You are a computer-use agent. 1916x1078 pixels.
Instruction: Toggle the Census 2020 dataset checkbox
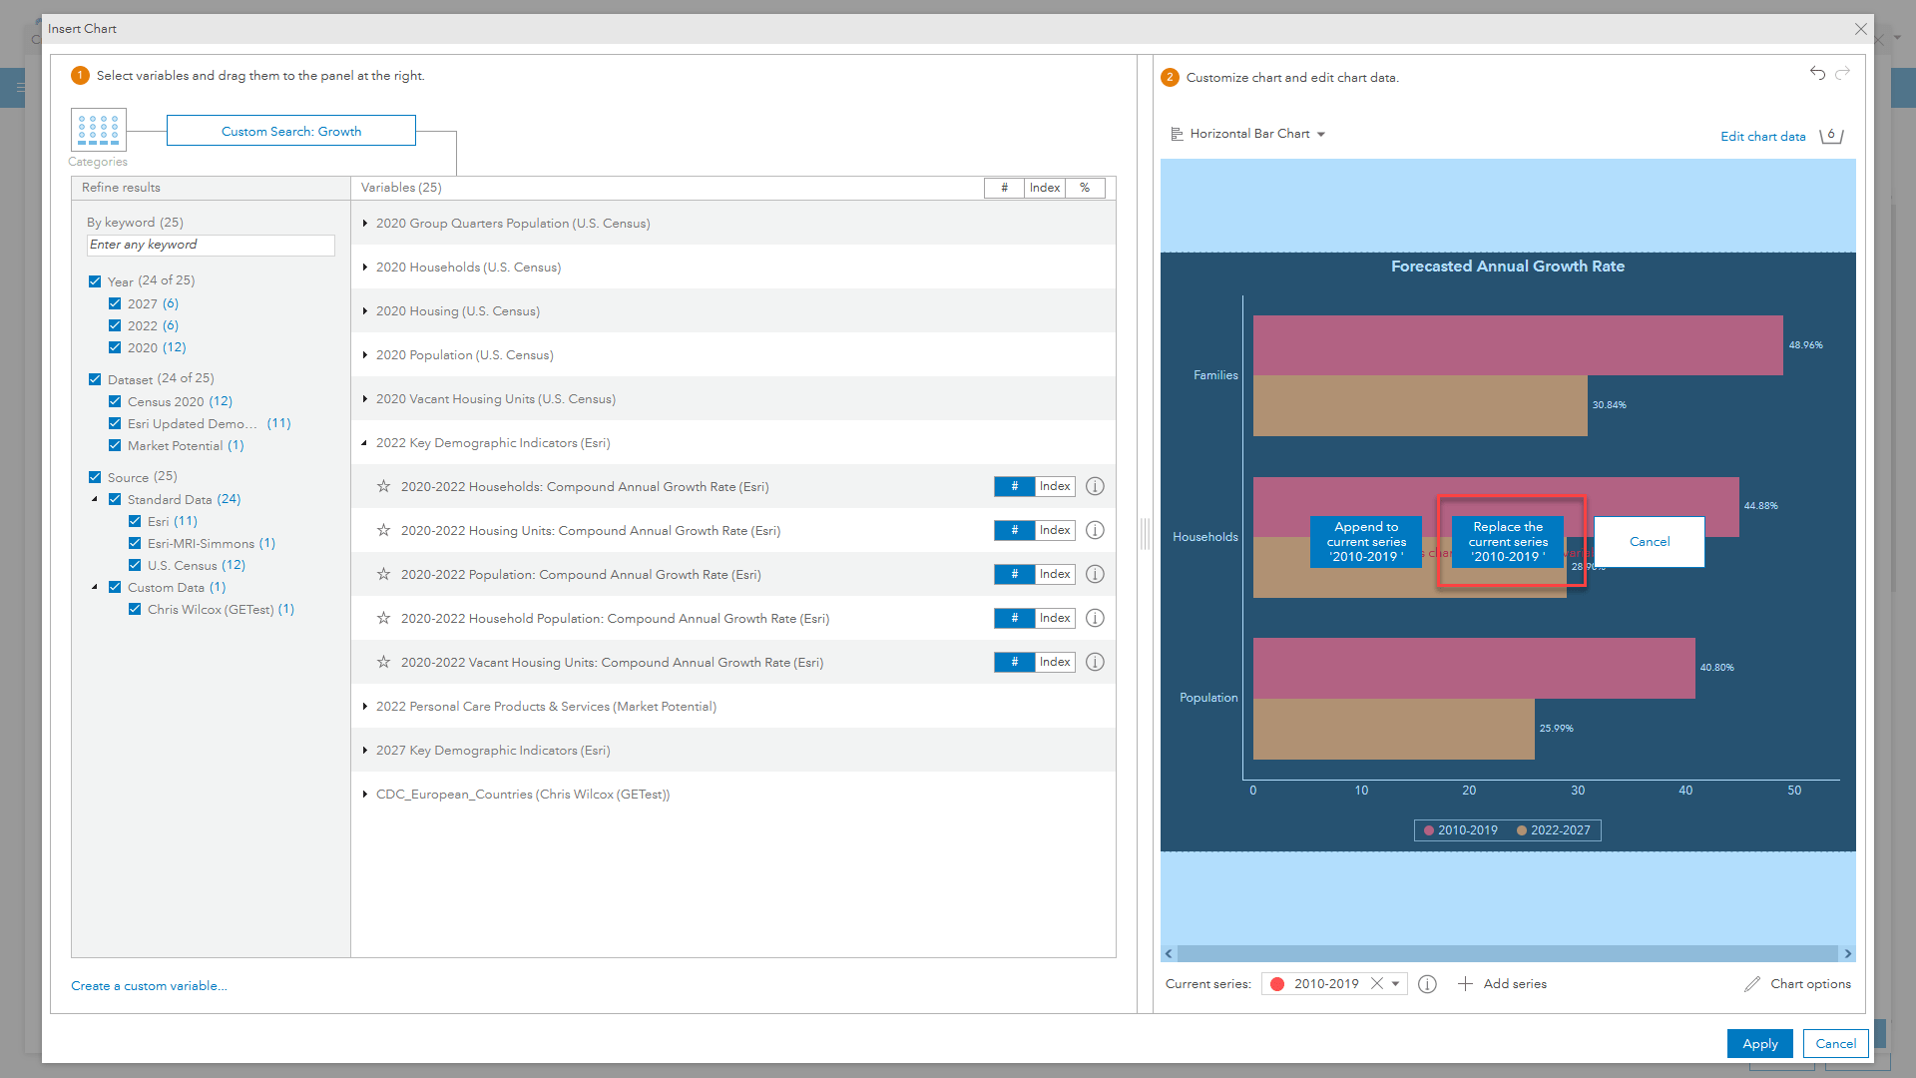[x=115, y=401]
